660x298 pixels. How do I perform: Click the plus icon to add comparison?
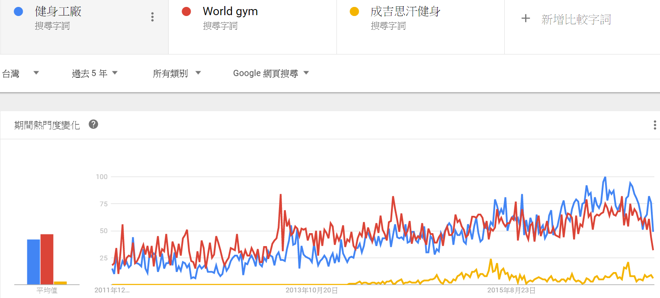point(525,19)
